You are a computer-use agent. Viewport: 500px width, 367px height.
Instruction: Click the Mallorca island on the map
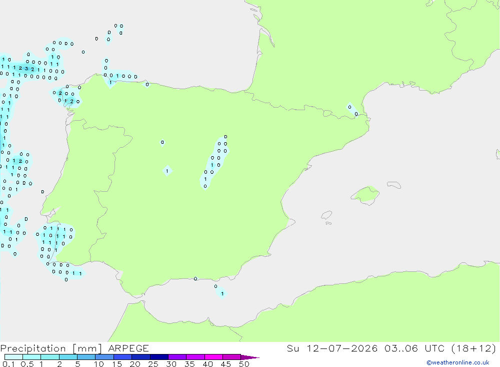[x=365, y=195]
